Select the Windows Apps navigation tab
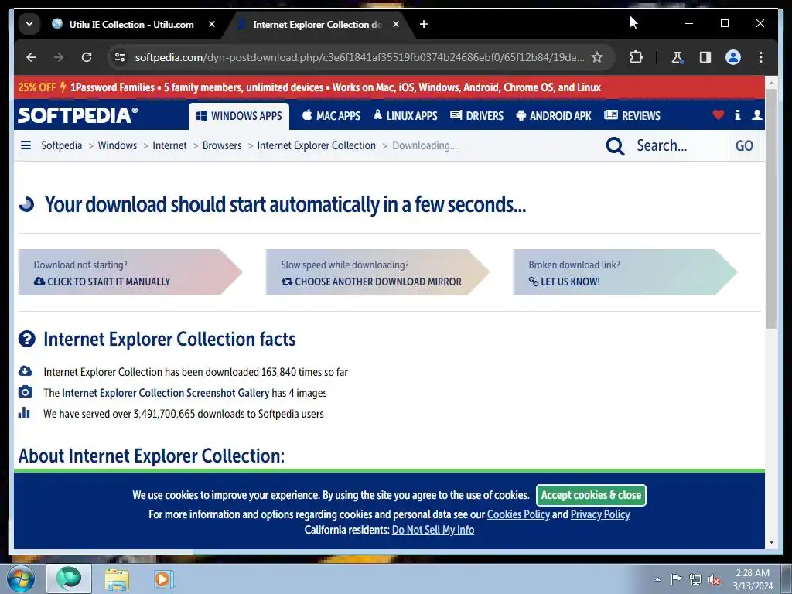Viewport: 792px width, 594px height. pos(239,116)
